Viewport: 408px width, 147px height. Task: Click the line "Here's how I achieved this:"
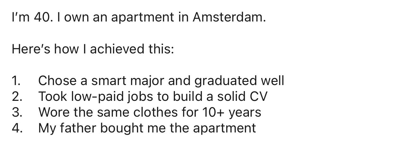[x=93, y=49]
